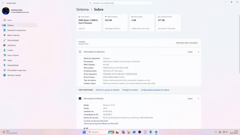Image resolution: width=240 pixels, height=135 pixels.
Task: Open the Início page
Action: [x=20, y=20]
